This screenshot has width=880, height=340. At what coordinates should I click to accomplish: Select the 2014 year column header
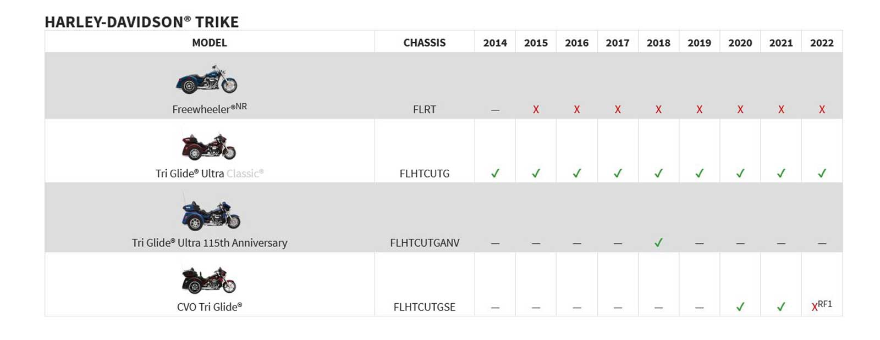pos(495,43)
